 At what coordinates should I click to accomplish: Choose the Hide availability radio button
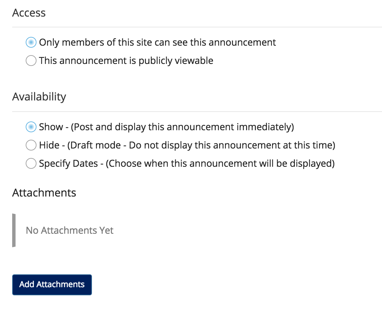(31, 145)
